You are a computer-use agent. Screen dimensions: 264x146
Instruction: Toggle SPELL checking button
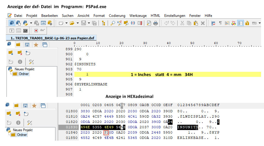coord(254,23)
